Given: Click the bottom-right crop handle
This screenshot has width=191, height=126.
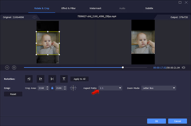Looking at the screenshot, I should tap(59, 55).
